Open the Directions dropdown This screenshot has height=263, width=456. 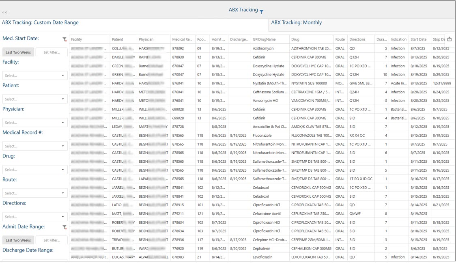point(35,217)
